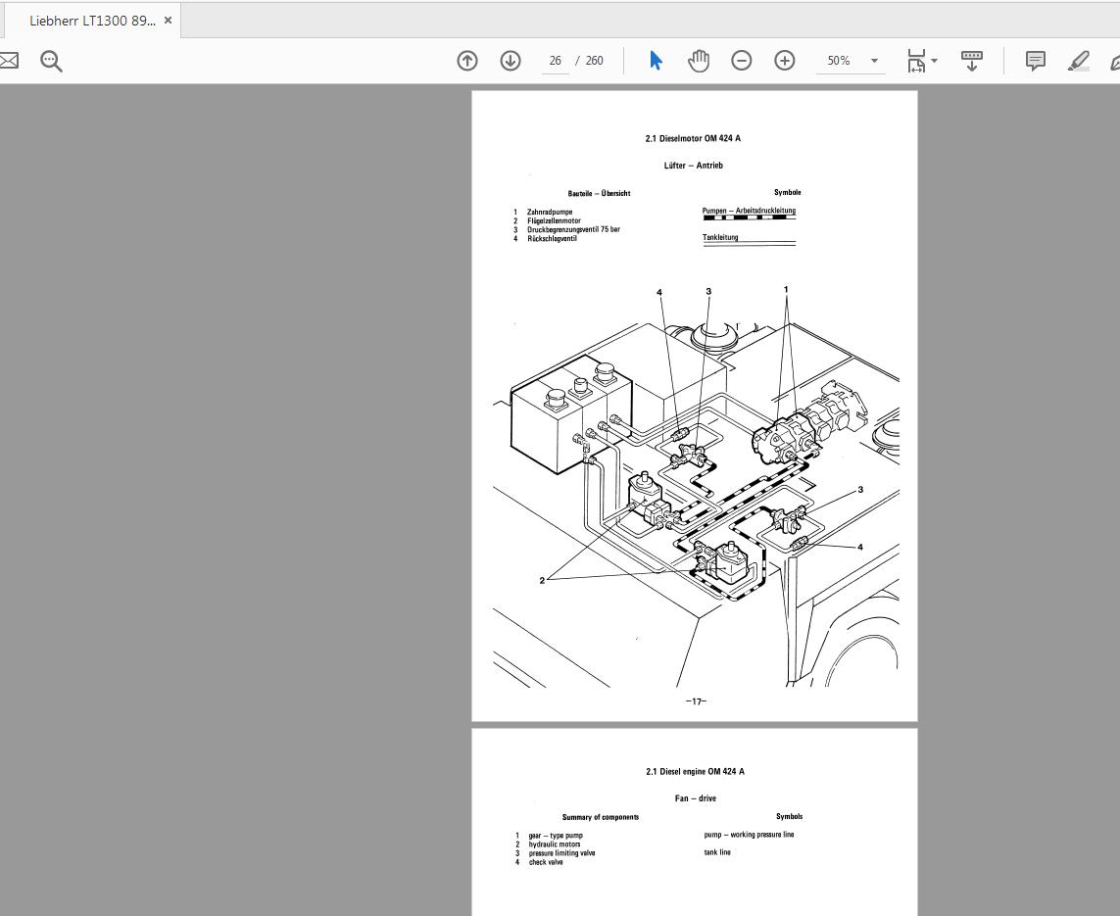Enable continuous scrolling page display

click(971, 60)
